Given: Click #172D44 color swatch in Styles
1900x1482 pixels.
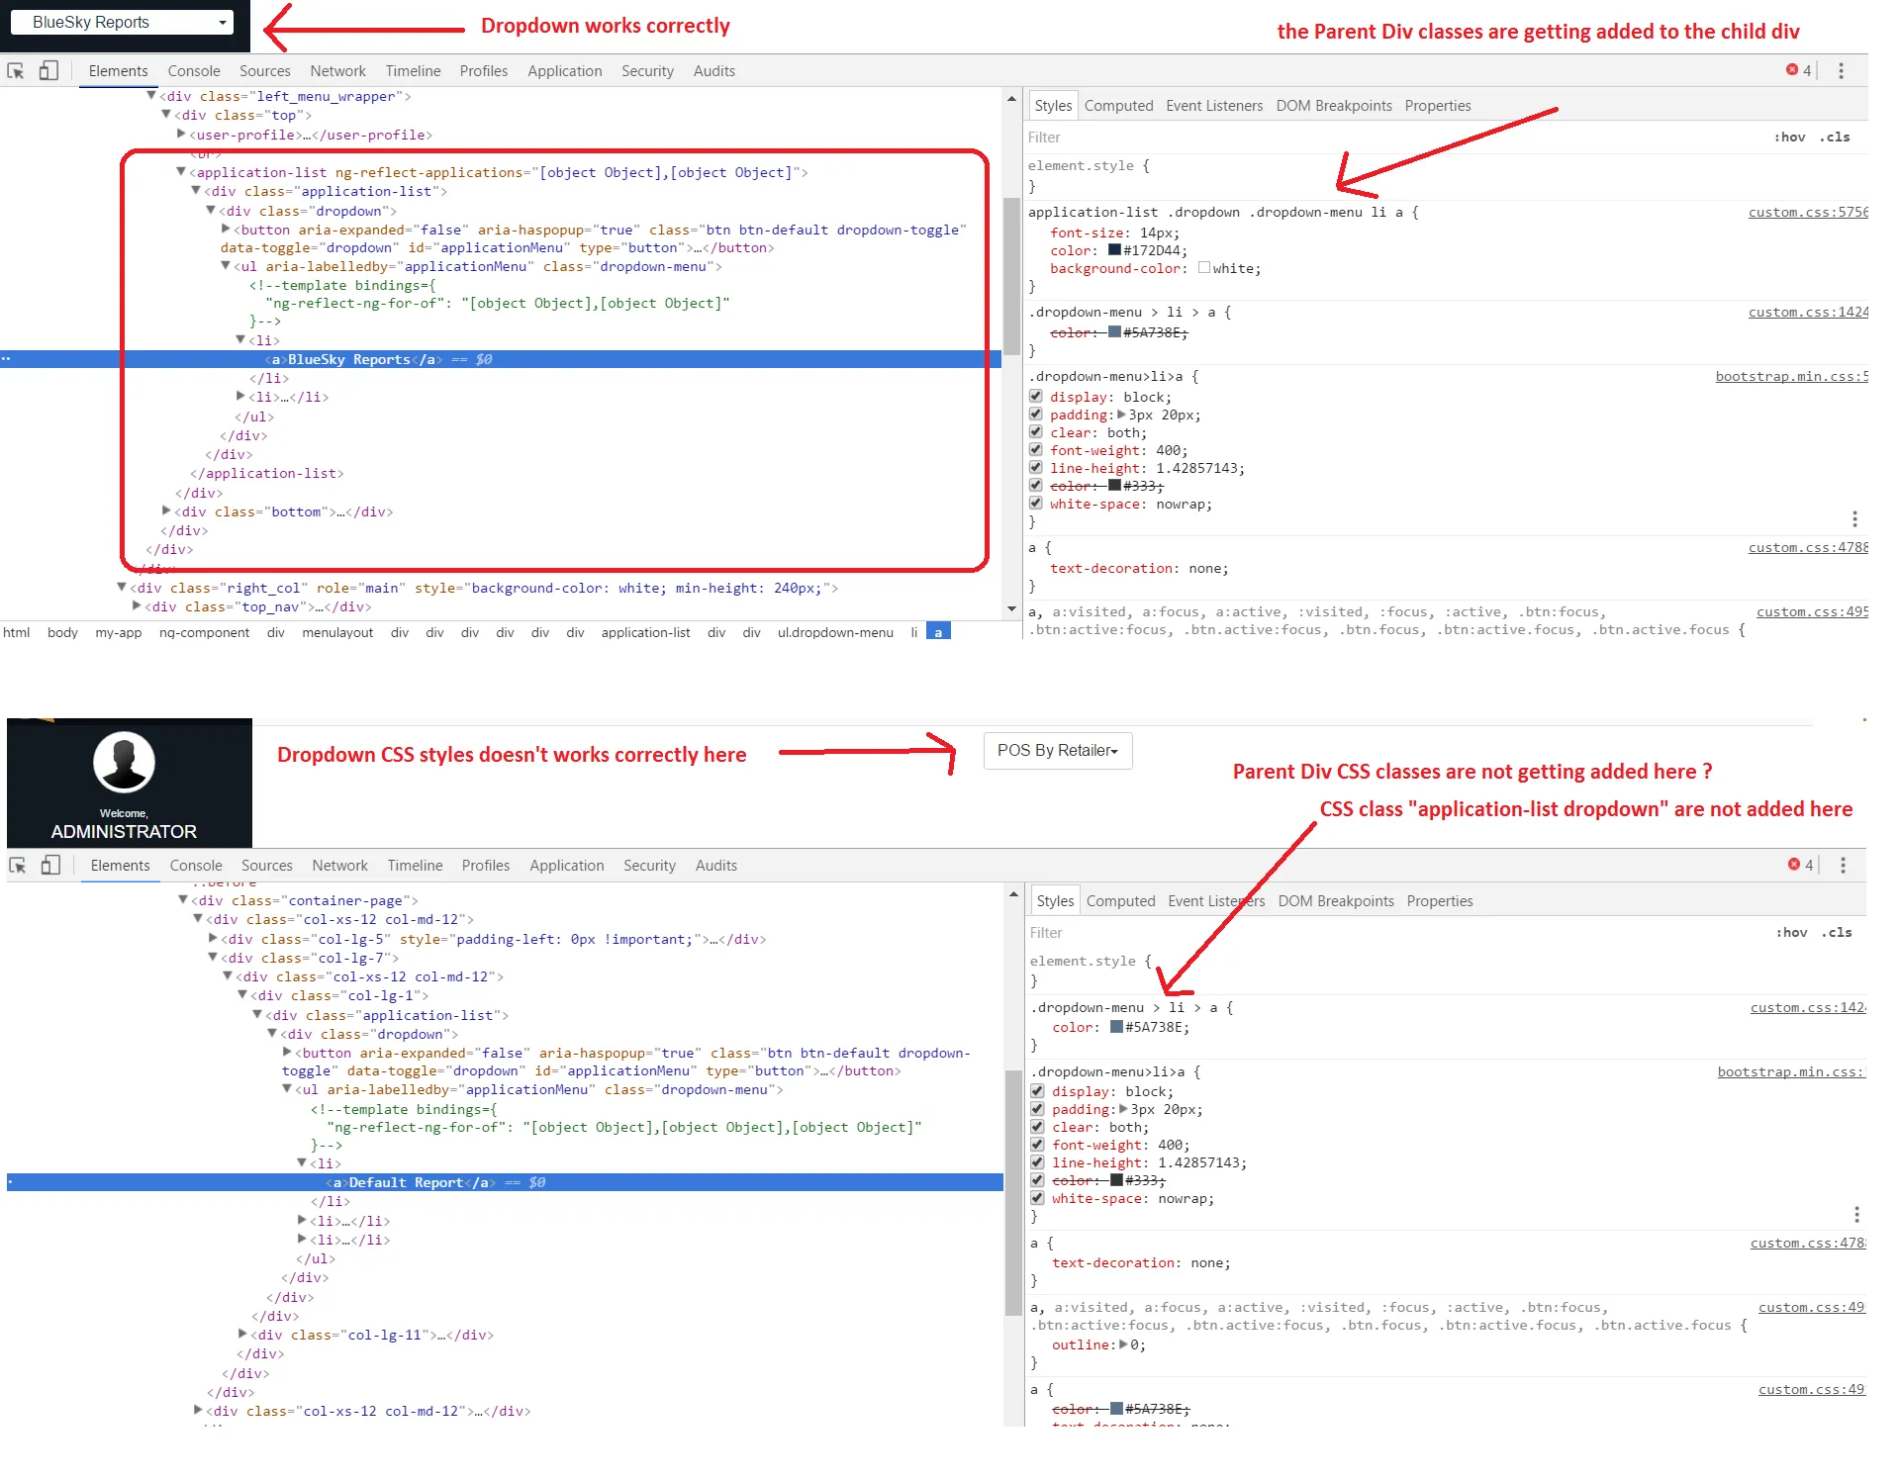Looking at the screenshot, I should tap(1114, 250).
